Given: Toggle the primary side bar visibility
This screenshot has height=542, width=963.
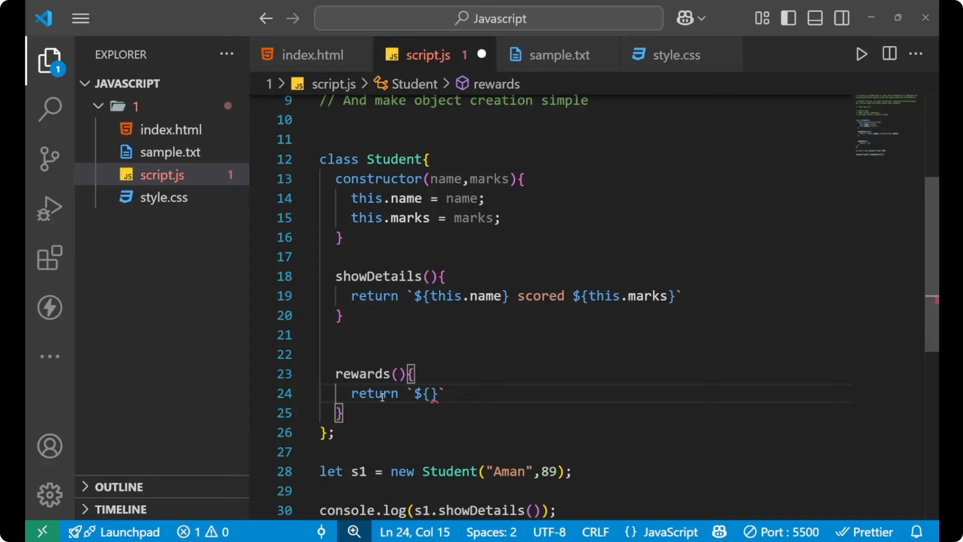Looking at the screenshot, I should [788, 18].
